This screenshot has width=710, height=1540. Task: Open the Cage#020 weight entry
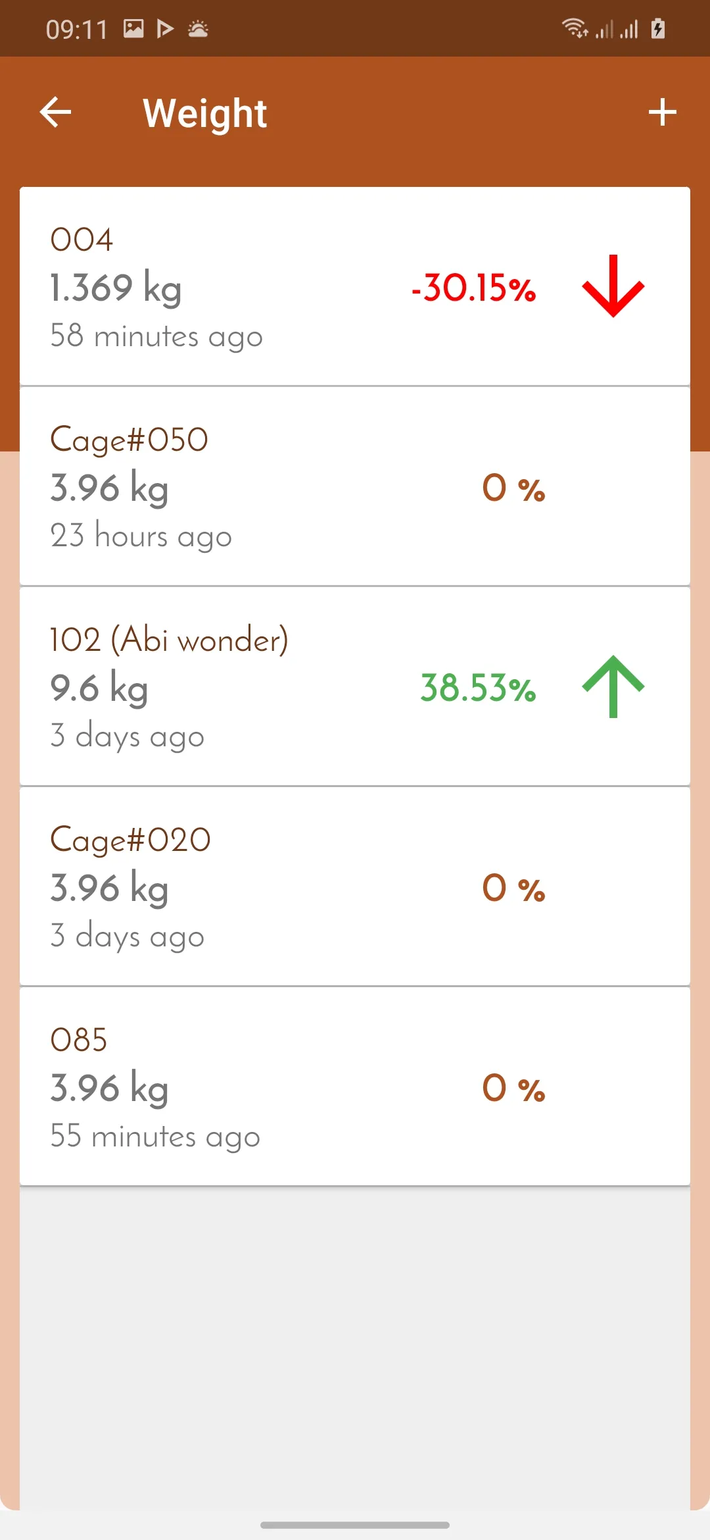355,886
